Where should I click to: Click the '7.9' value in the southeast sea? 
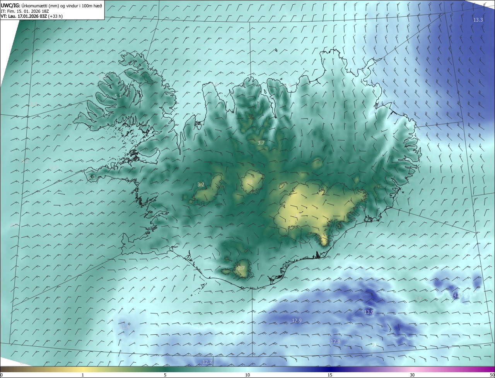(x=418, y=298)
